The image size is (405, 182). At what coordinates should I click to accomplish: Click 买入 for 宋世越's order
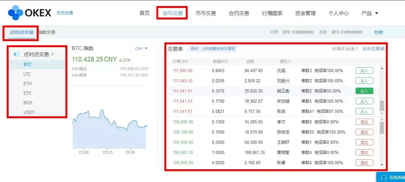coord(364,101)
